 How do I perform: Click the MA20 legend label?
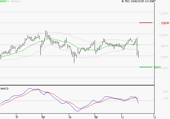coord(3,2)
